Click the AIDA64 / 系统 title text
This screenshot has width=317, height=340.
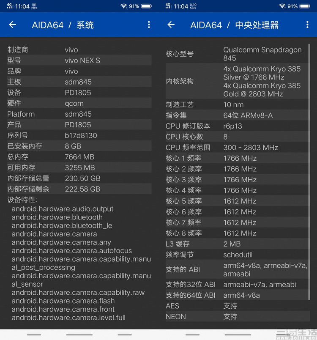(x=63, y=25)
